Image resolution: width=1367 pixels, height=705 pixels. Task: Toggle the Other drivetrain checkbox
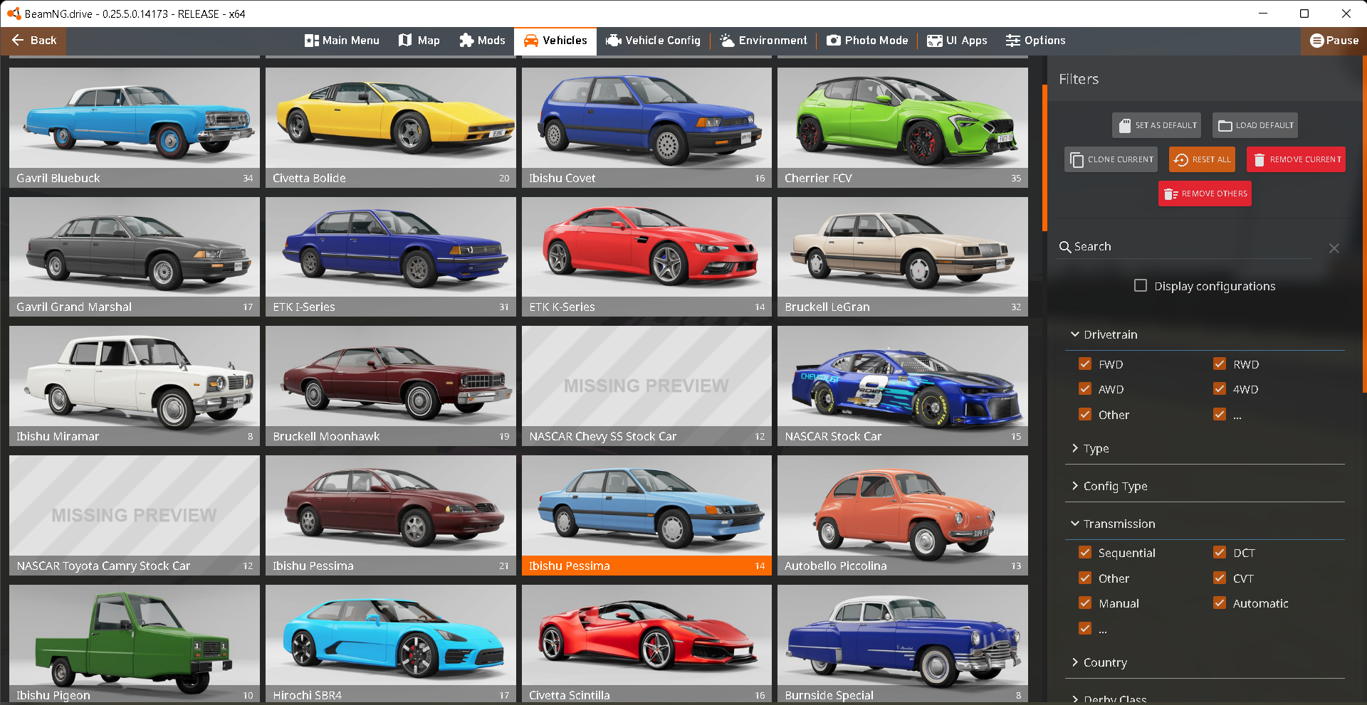(1085, 414)
